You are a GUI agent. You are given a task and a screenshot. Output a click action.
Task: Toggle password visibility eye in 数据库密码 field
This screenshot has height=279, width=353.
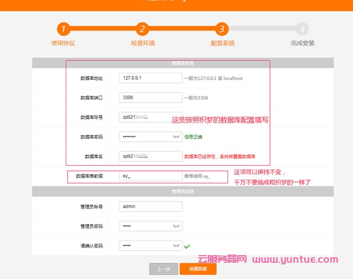point(176,137)
